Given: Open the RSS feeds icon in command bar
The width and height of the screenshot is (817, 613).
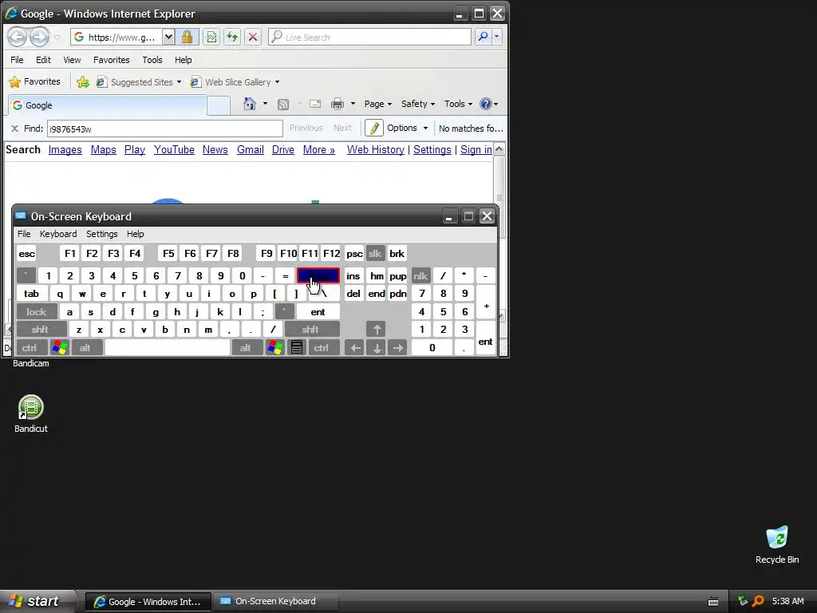Looking at the screenshot, I should (x=283, y=105).
